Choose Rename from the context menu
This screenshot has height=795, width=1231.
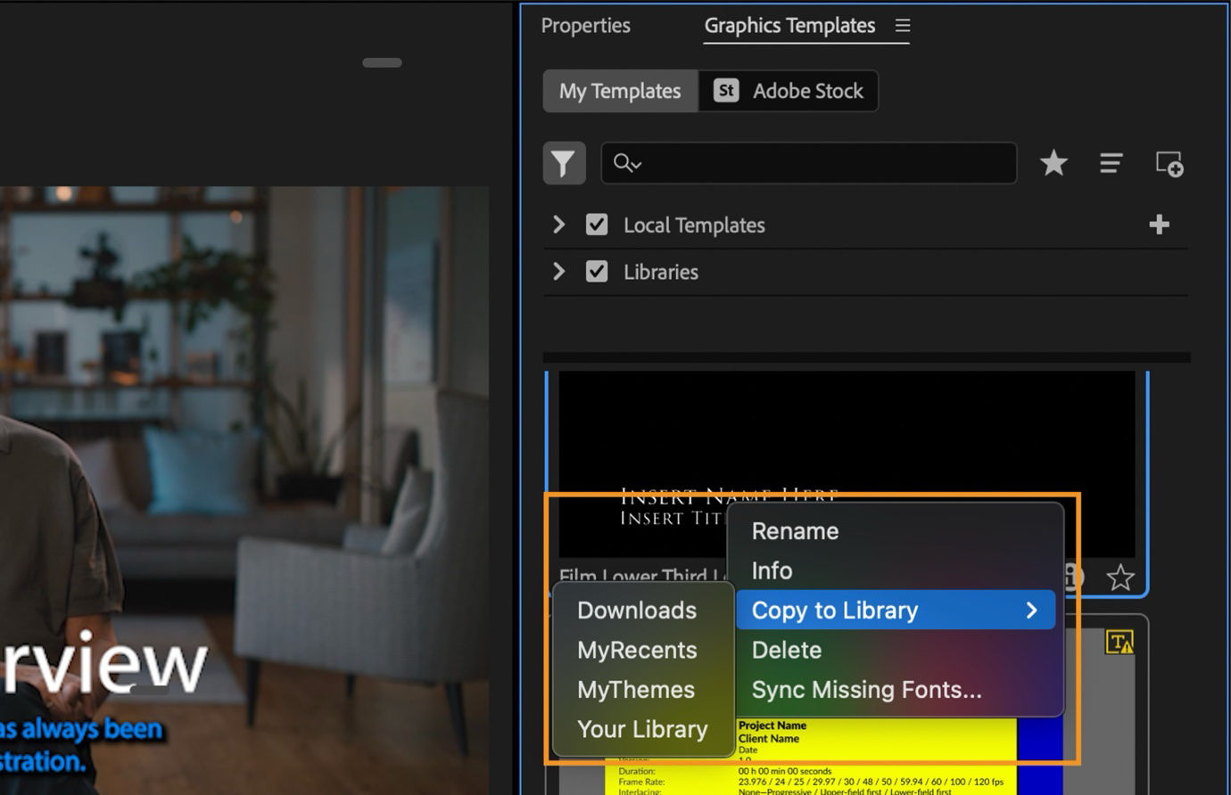tap(795, 530)
